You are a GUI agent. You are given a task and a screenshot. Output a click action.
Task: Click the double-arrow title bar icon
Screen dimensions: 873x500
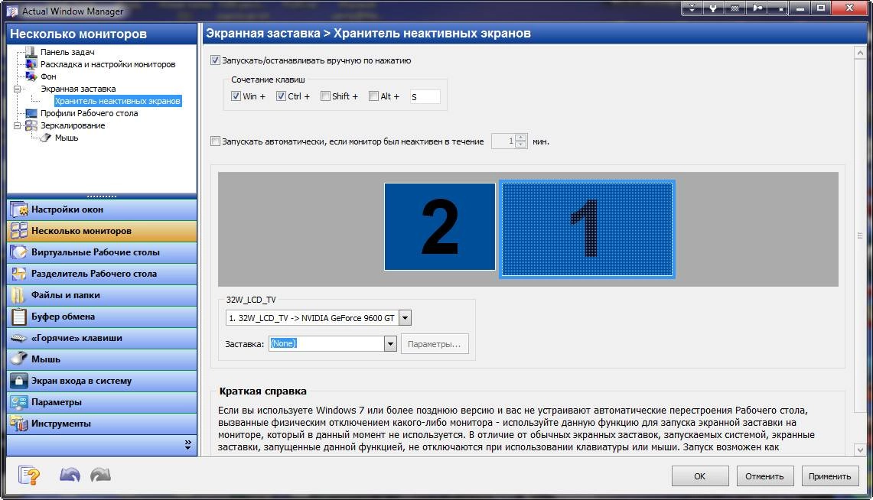pyautogui.click(x=692, y=8)
